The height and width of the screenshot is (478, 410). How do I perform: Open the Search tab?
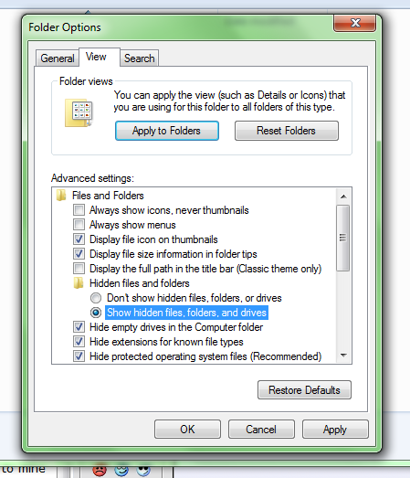(139, 58)
